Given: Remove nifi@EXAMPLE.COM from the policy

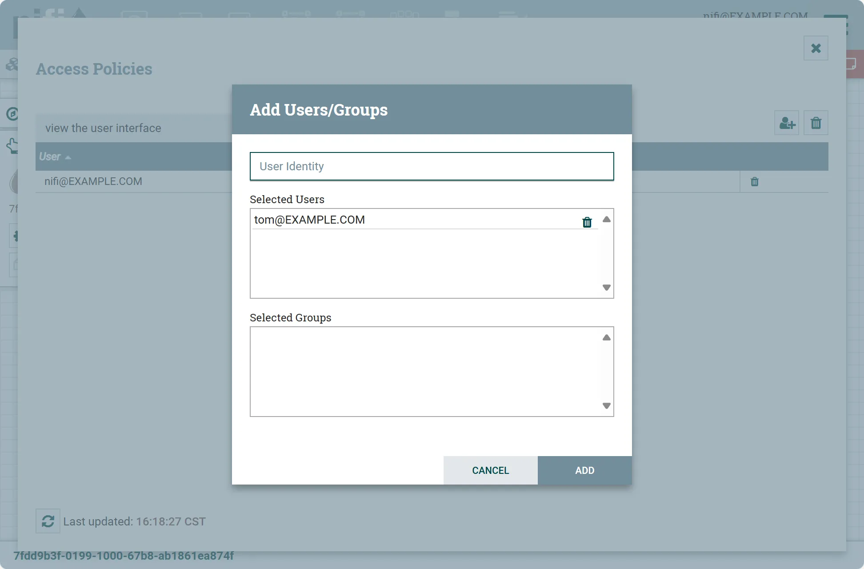Looking at the screenshot, I should point(754,181).
